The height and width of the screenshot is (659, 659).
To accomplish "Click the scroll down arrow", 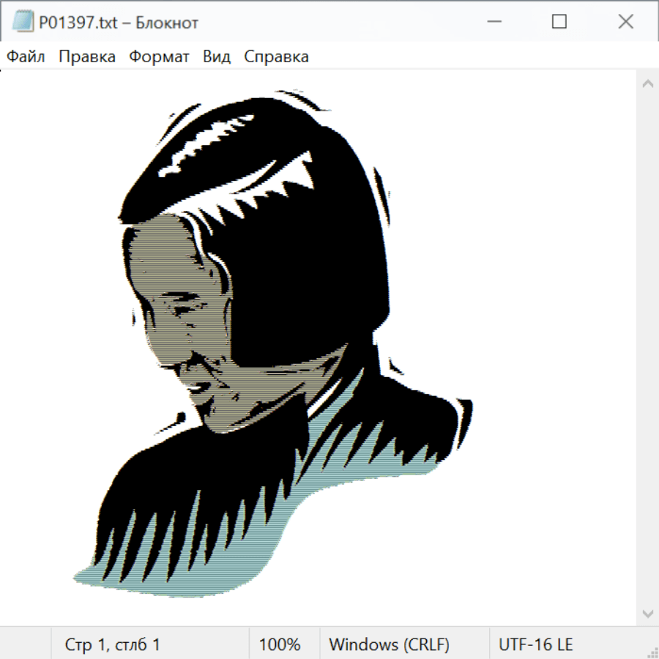I will (647, 613).
